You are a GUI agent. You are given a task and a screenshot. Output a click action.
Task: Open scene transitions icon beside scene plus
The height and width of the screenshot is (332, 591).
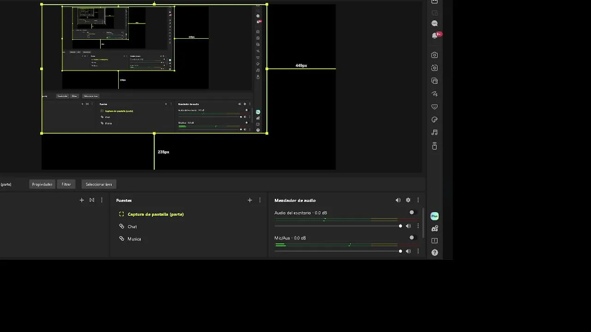coord(92,200)
